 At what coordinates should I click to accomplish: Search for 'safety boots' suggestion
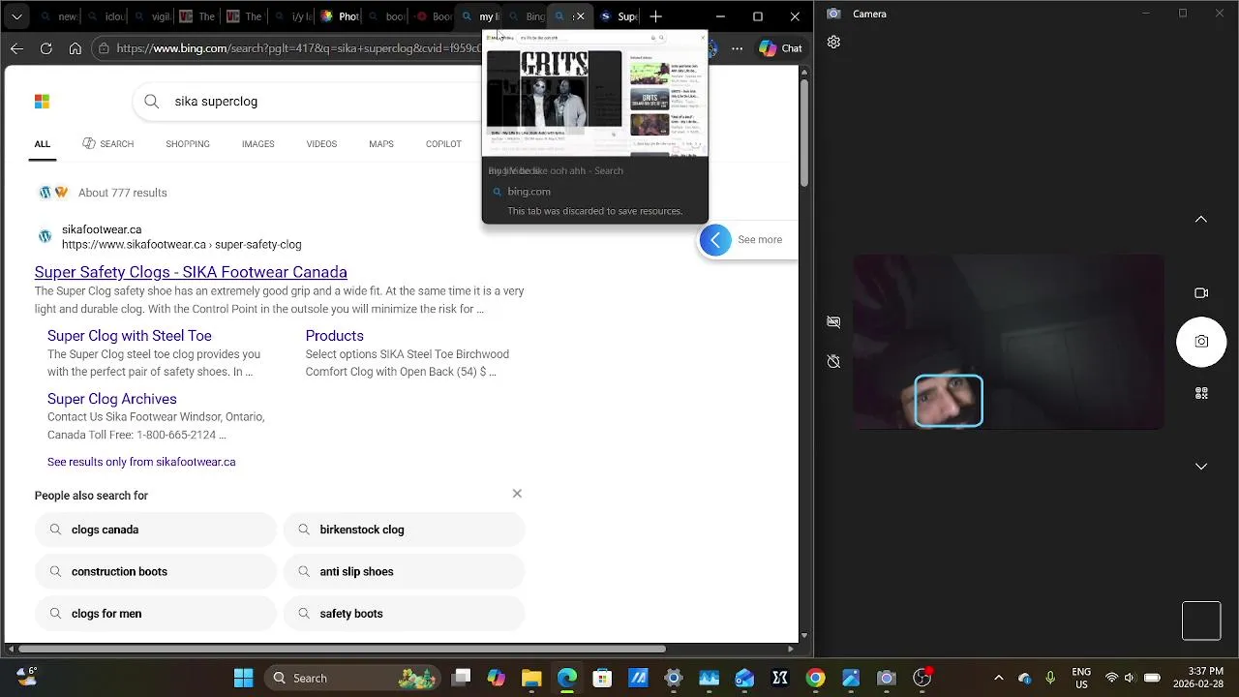405,614
